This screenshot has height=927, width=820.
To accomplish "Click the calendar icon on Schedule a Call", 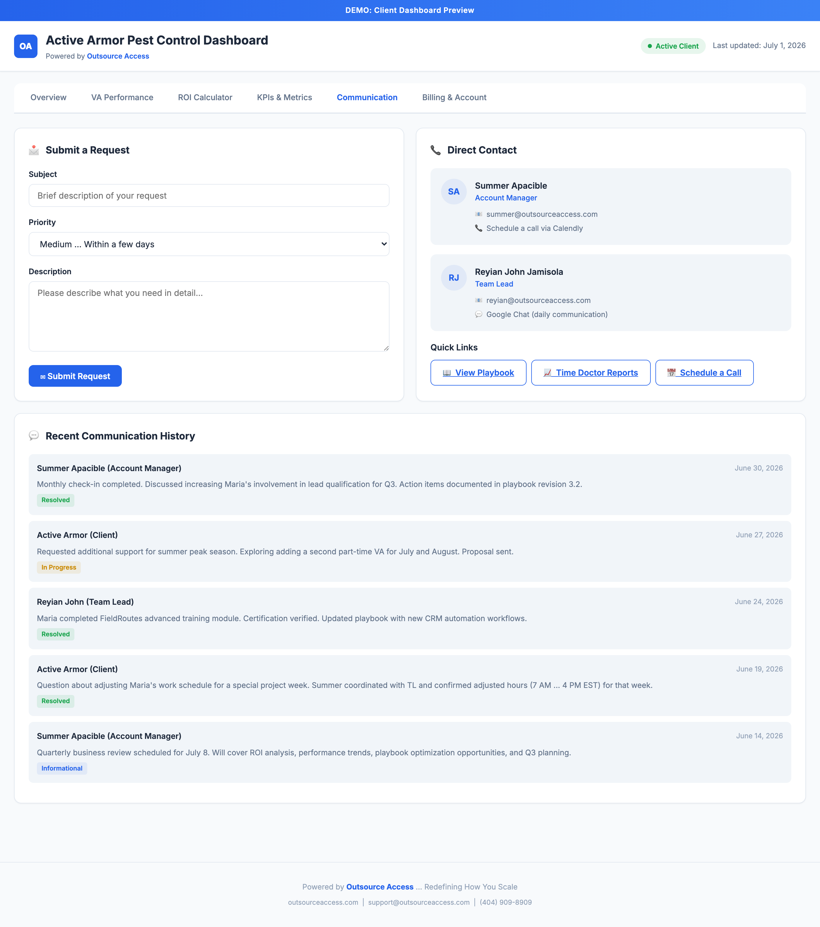I will [x=671, y=373].
